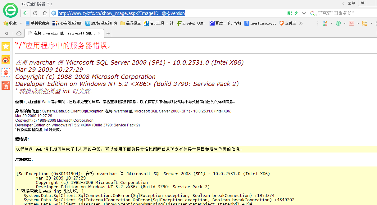Open the 站长工具 bookmark
This screenshot has width=377, height=205.
pos(158,23)
